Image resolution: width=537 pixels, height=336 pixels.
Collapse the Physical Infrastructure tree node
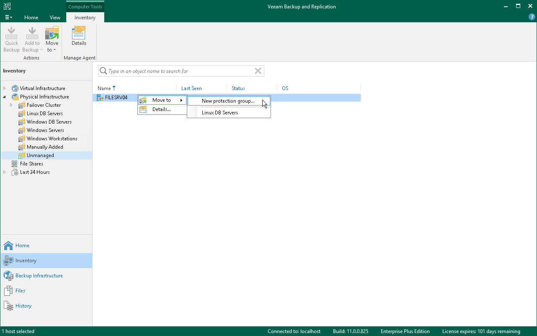click(5, 97)
